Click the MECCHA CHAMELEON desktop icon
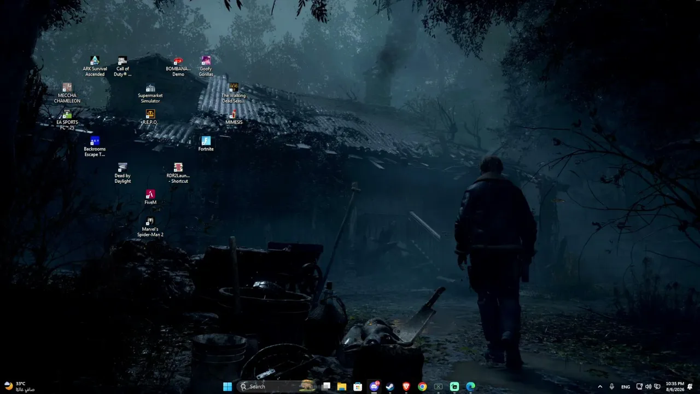The height and width of the screenshot is (394, 700). click(x=67, y=93)
